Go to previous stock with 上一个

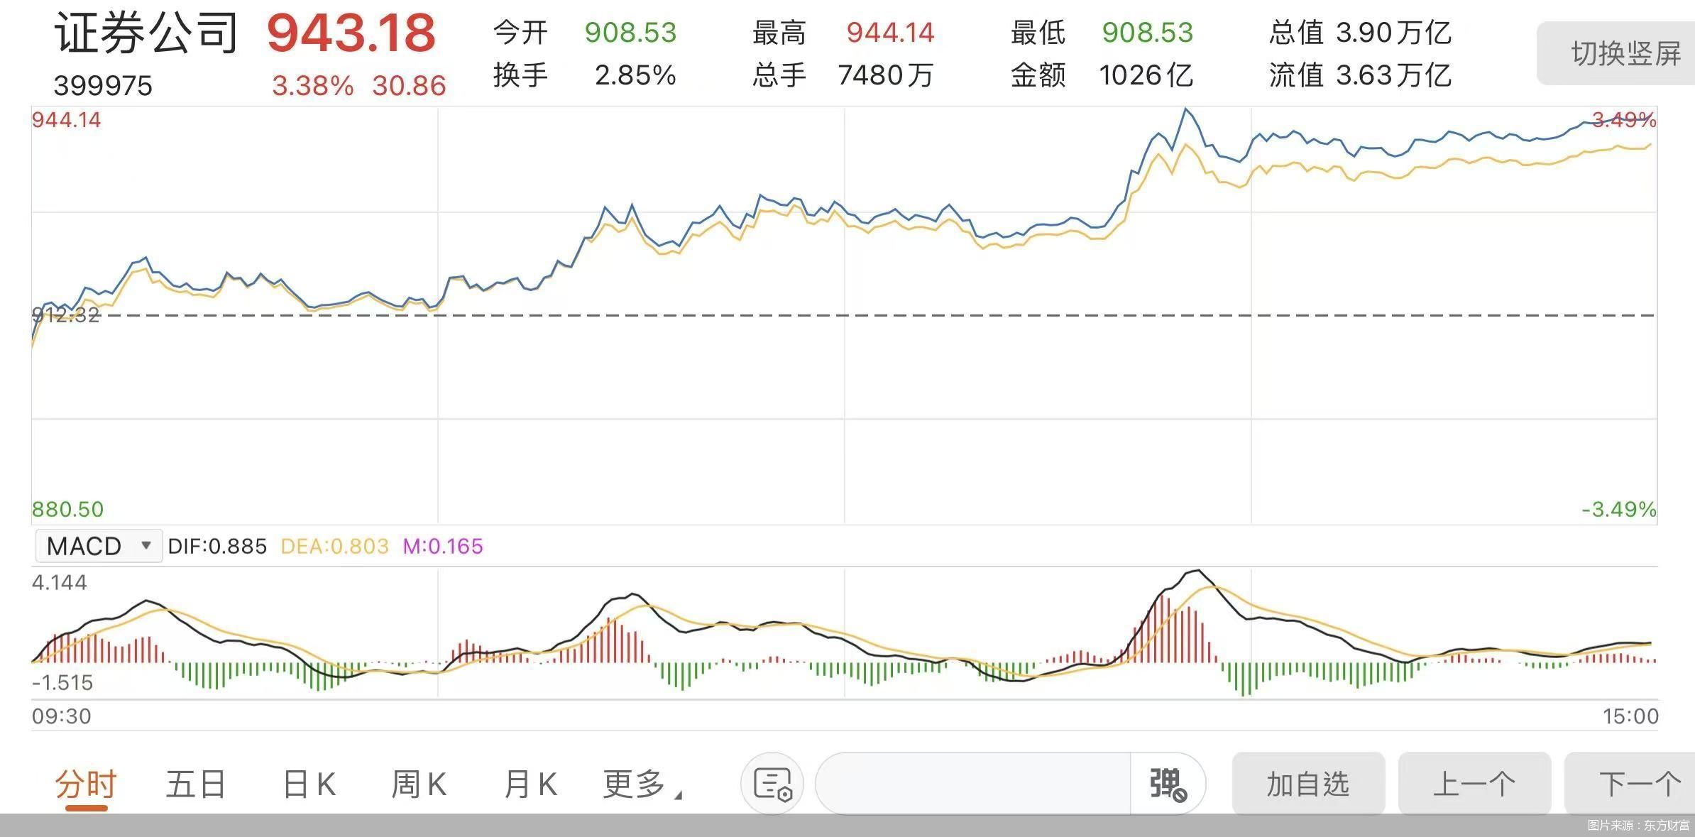(1474, 784)
